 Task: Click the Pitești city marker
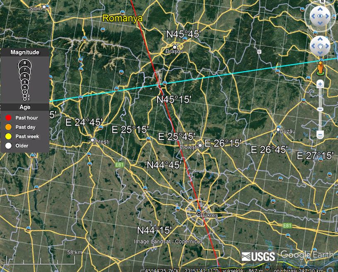[92, 140]
